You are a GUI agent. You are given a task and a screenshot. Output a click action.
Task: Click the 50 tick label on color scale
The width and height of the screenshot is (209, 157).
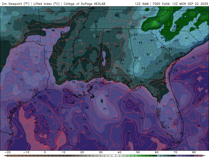(138, 152)
